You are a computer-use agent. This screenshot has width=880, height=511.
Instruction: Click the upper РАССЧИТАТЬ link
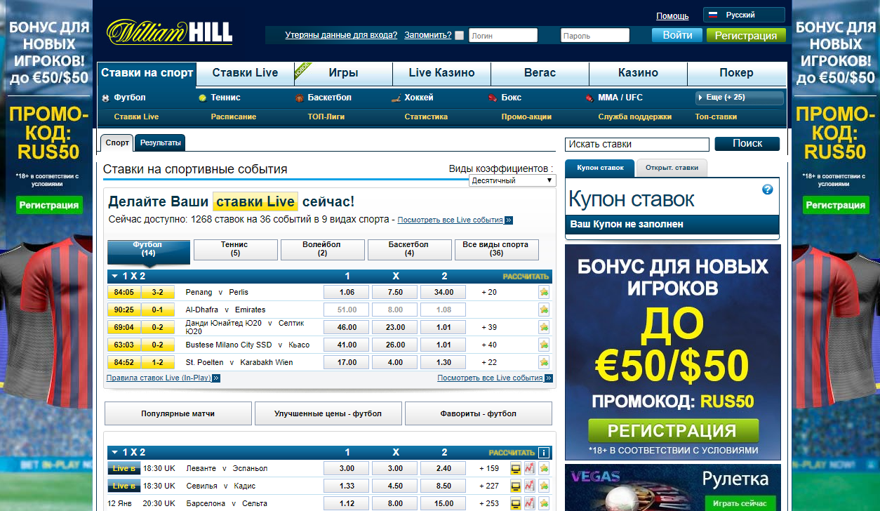pos(526,277)
